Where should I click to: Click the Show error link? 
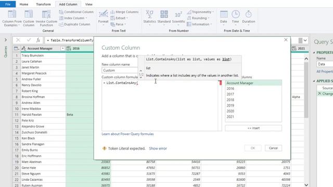(158, 149)
